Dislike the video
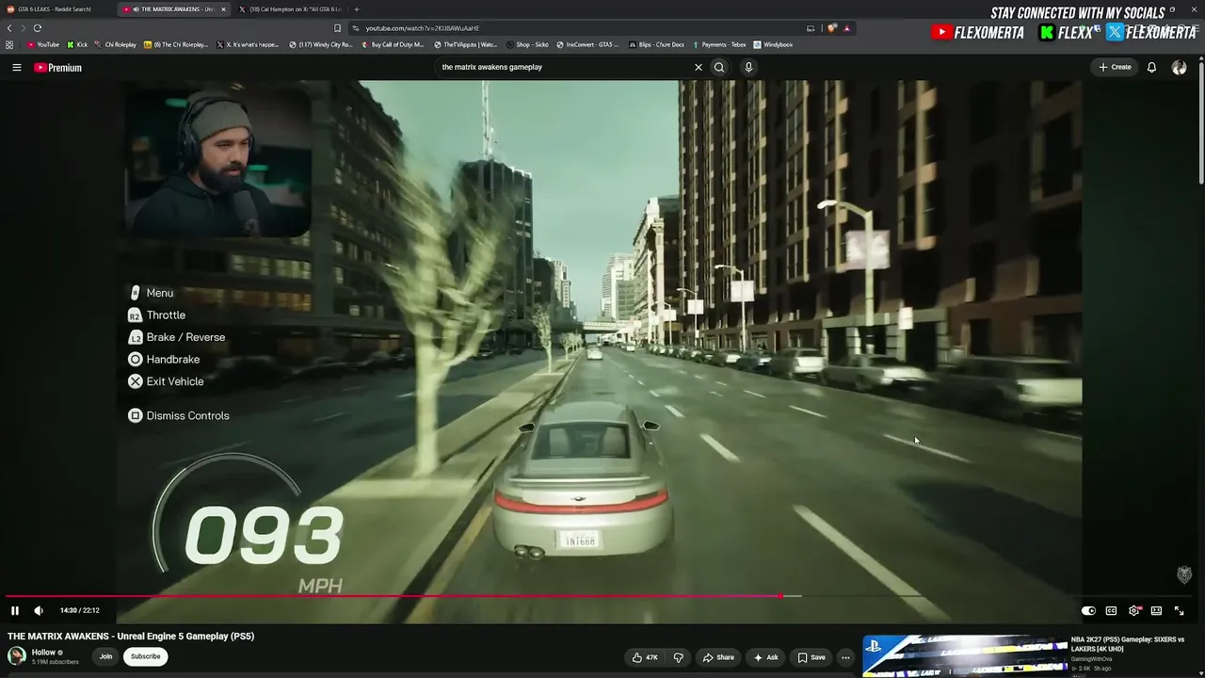The image size is (1205, 678). [x=678, y=657]
